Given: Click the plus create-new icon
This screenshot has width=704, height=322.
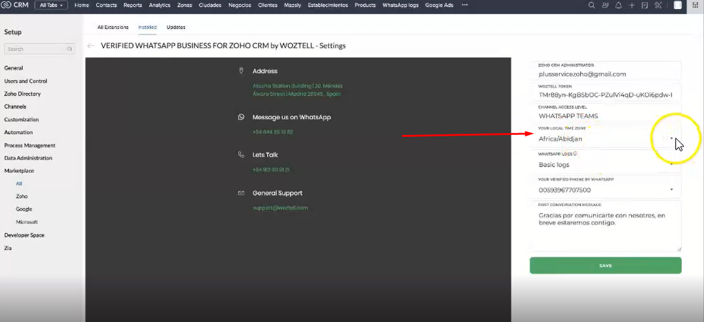Looking at the screenshot, I should [x=632, y=5].
